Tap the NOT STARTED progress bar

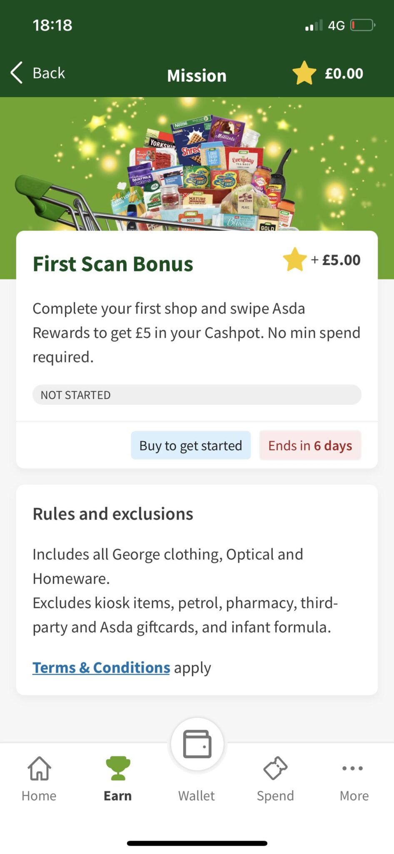197,394
